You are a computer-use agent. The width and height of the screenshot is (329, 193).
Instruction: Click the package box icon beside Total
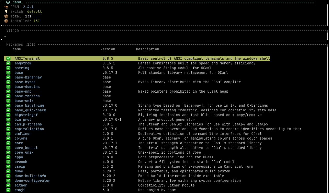click(x=6, y=16)
